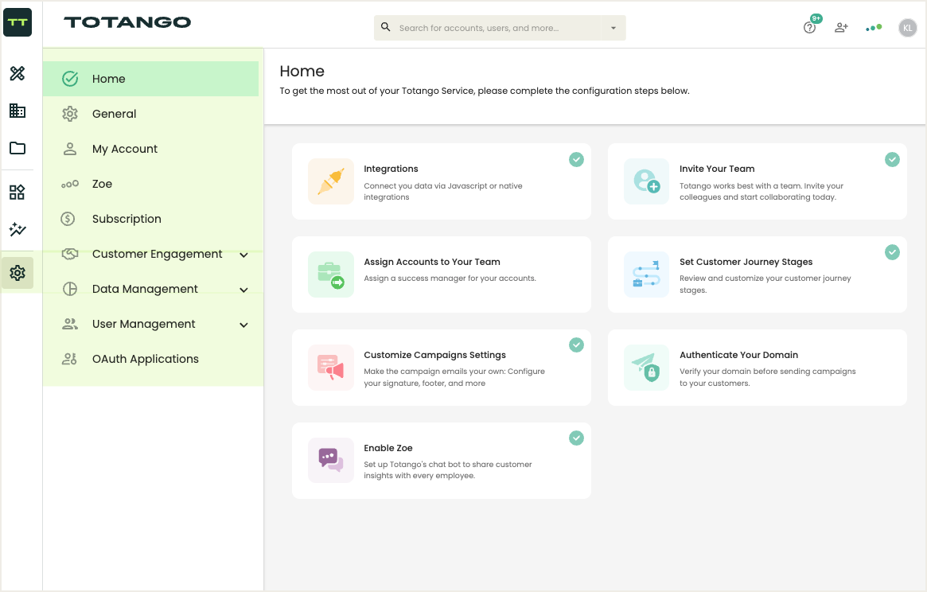Click the Data Management pie icon
The width and height of the screenshot is (927, 592).
click(70, 289)
